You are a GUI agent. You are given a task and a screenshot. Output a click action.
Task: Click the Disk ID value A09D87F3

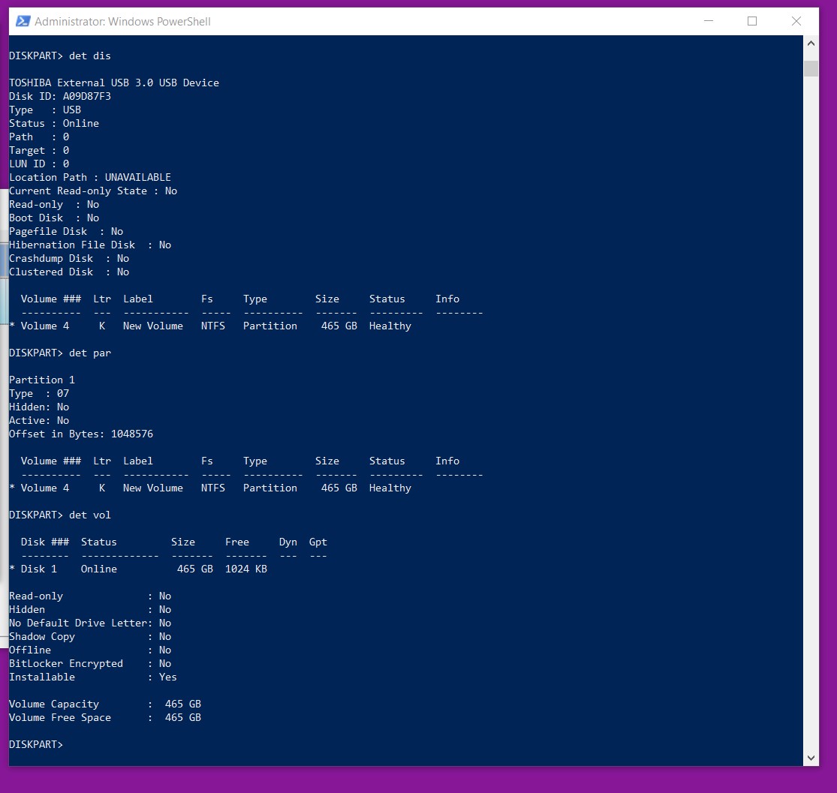pos(86,96)
